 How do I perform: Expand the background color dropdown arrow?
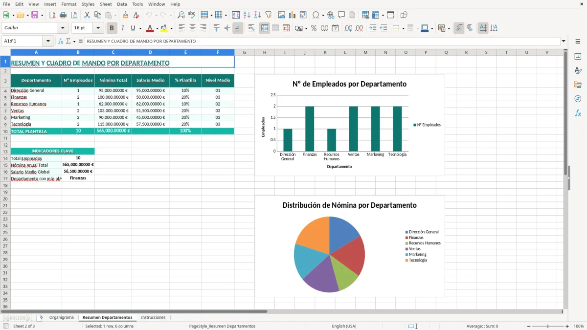click(x=171, y=28)
